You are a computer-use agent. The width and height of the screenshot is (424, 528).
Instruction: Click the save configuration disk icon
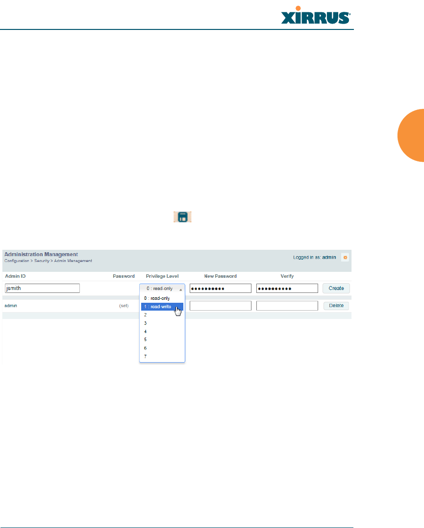182,217
